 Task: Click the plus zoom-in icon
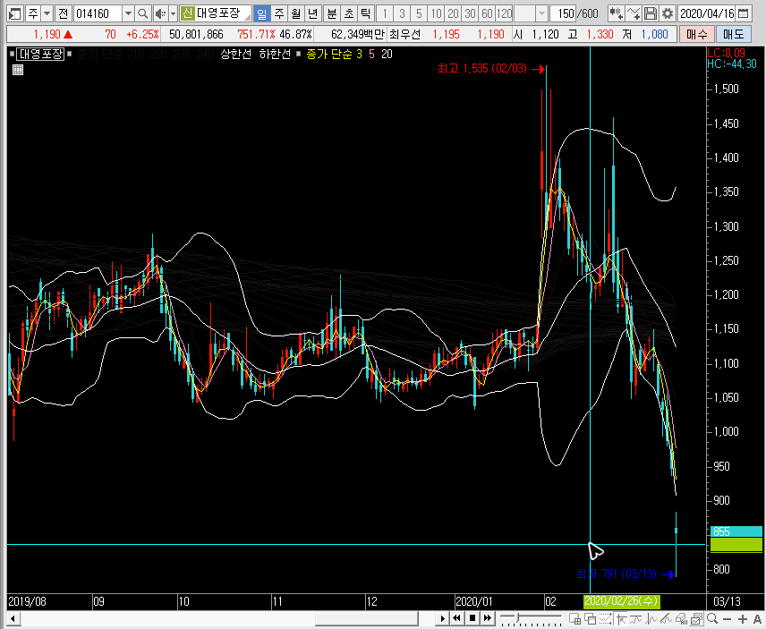tap(743, 619)
